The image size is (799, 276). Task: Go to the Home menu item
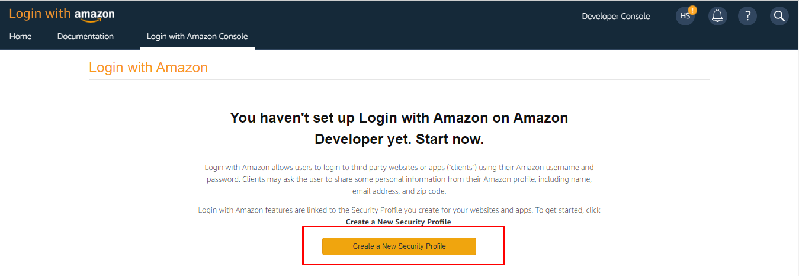[20, 36]
